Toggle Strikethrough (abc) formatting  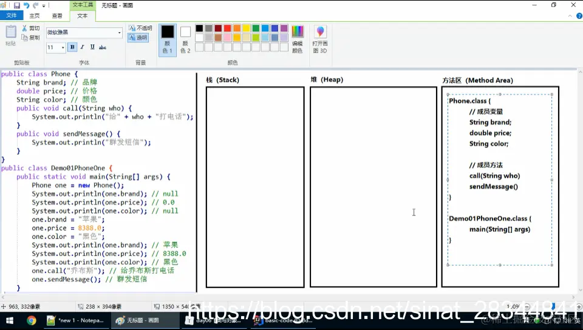(102, 47)
